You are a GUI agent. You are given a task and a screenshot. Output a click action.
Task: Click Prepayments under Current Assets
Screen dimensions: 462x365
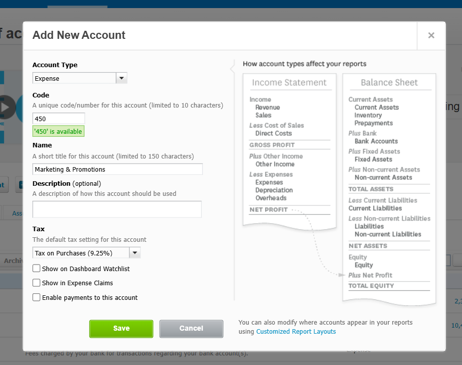click(x=373, y=123)
